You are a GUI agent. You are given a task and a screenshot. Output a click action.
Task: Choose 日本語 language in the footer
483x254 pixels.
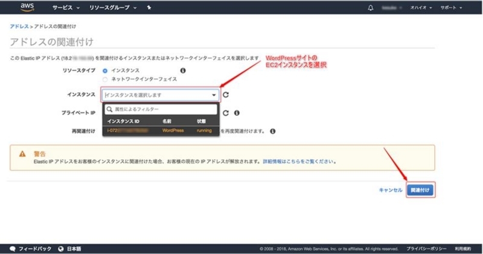(x=74, y=249)
